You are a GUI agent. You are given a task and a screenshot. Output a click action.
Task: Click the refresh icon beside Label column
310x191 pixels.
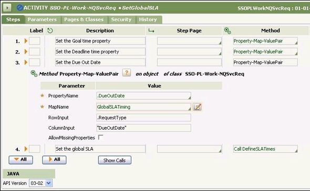pyautogui.click(x=50, y=31)
